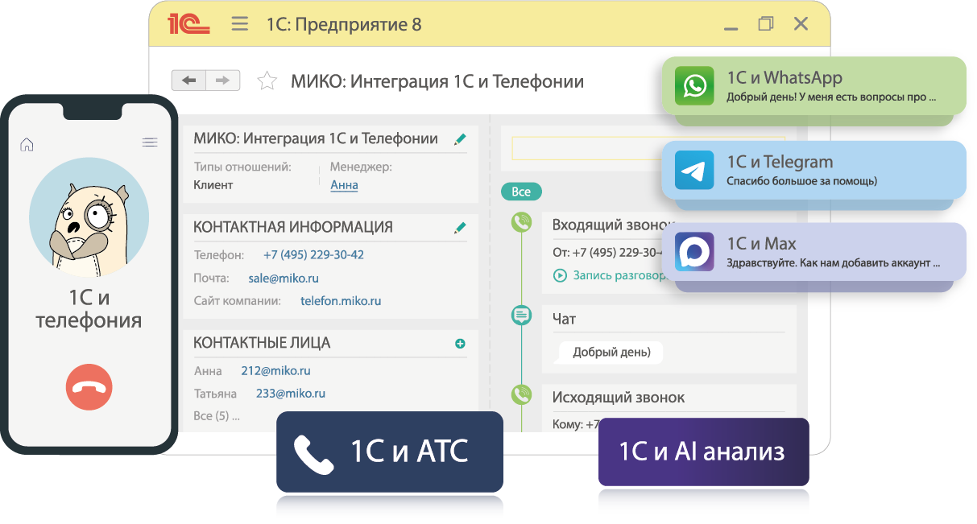Open the menu icon on the phone screen

pyautogui.click(x=150, y=142)
